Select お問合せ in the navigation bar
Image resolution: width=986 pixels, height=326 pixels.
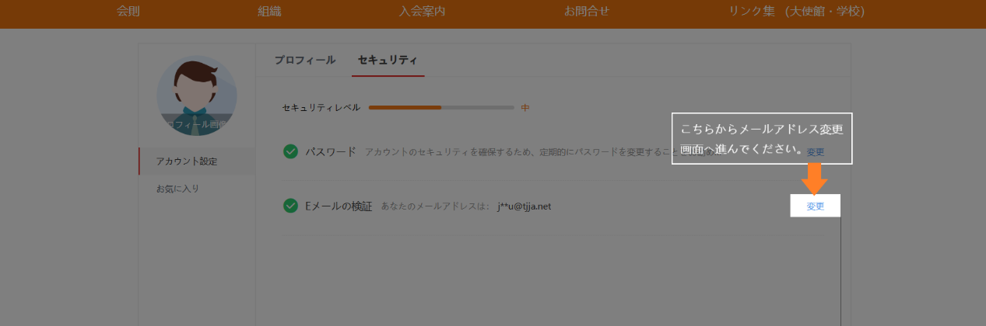point(587,12)
